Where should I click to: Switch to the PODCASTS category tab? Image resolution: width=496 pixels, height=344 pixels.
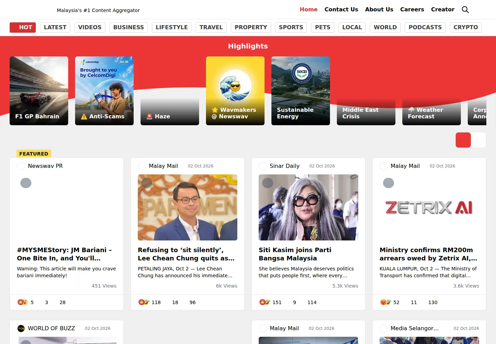[x=425, y=28]
